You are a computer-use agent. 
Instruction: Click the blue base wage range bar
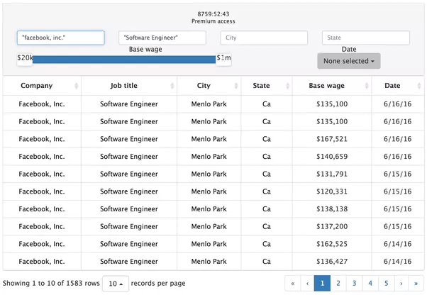pos(124,60)
